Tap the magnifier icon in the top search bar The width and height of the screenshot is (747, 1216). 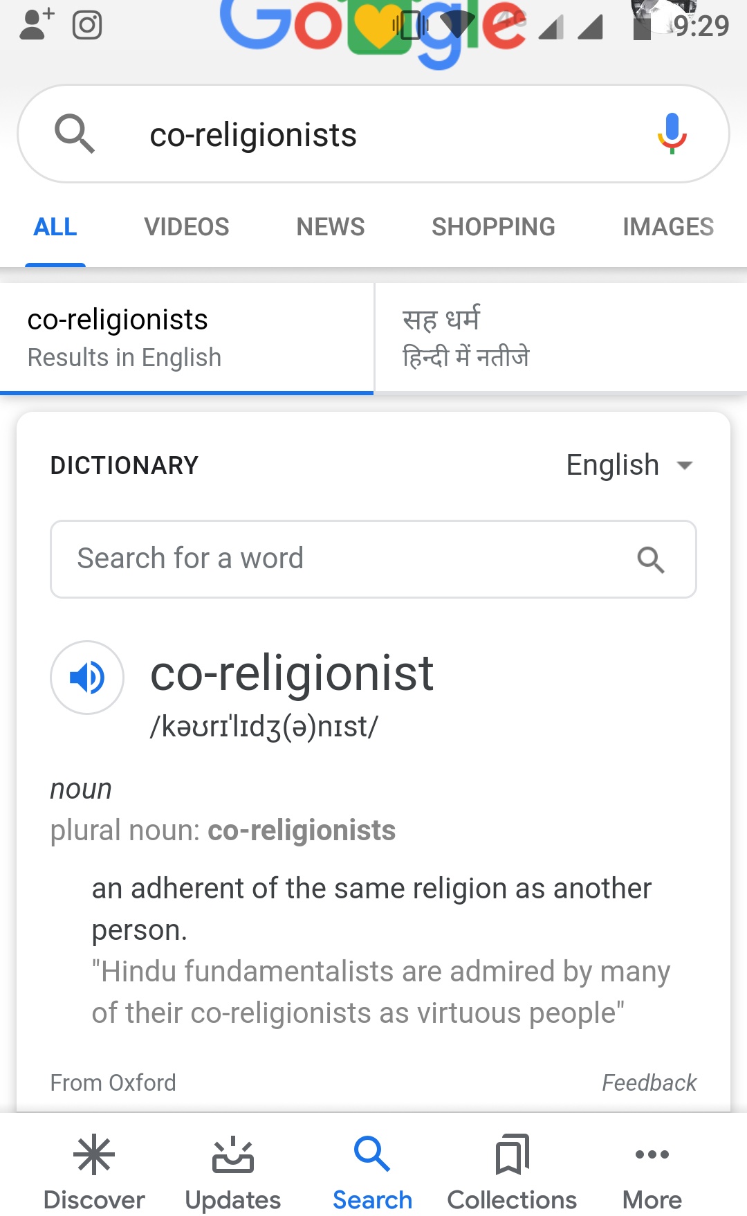(x=74, y=134)
